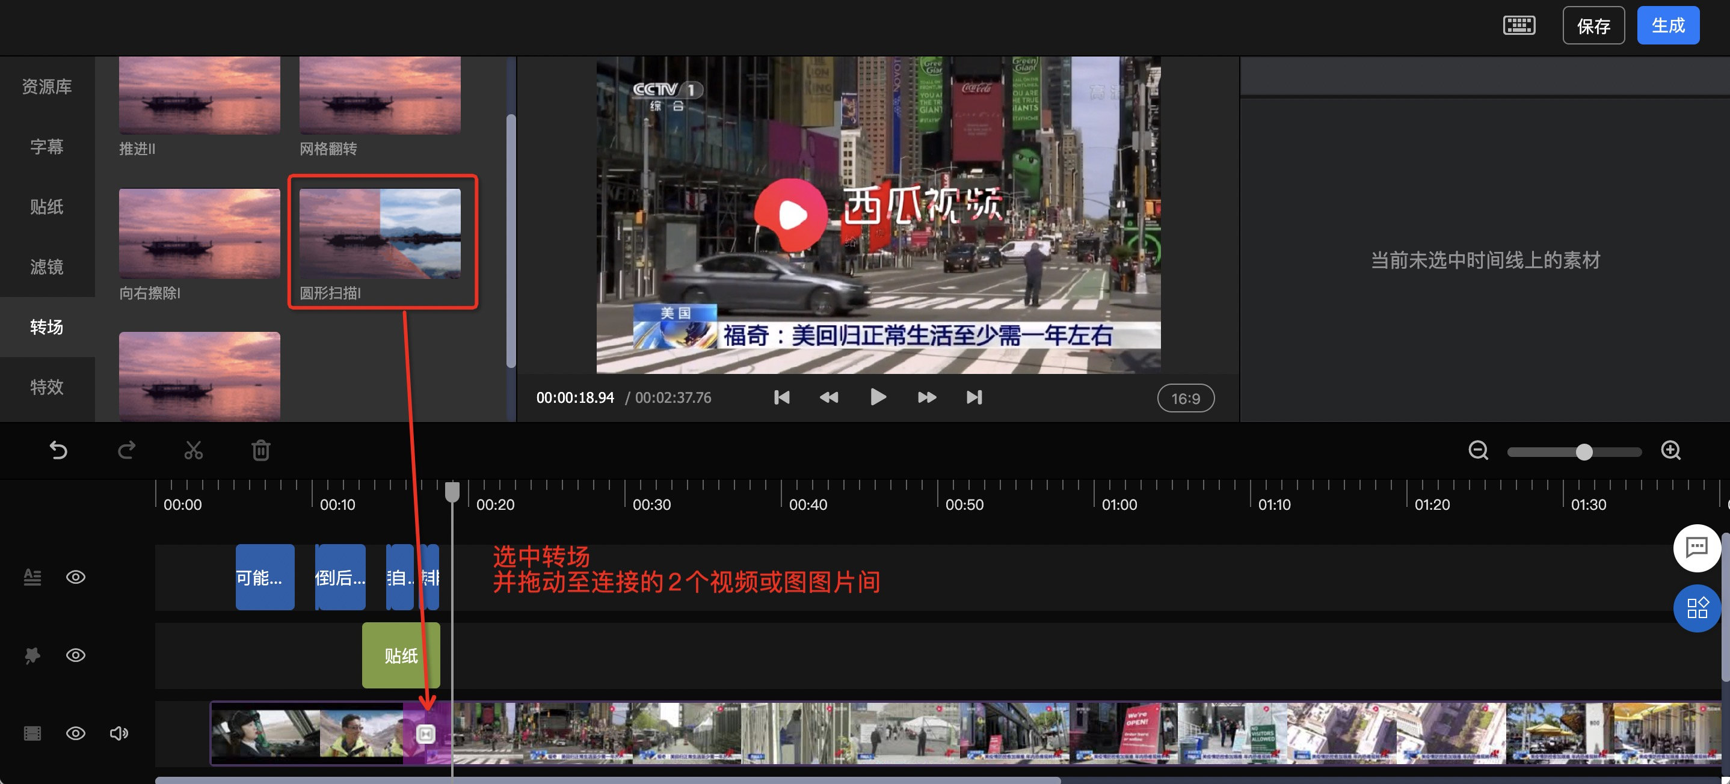Click the total duration 00:02:37.76 text
Screen dimensions: 1730x784
point(673,398)
